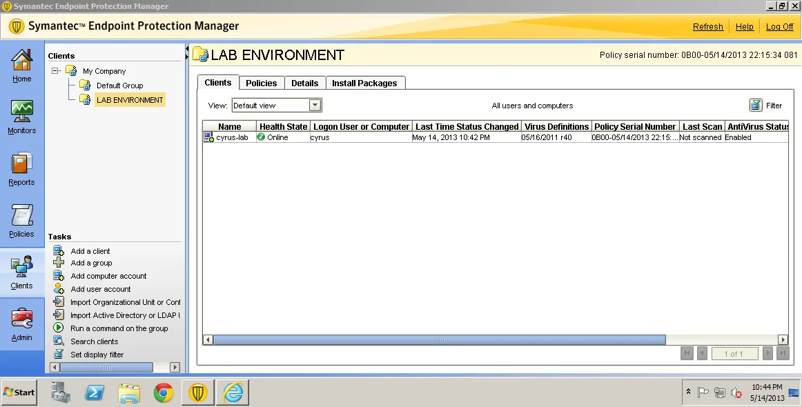Click the client table scroll left arrow
This screenshot has width=802, height=407.
pyautogui.click(x=208, y=339)
